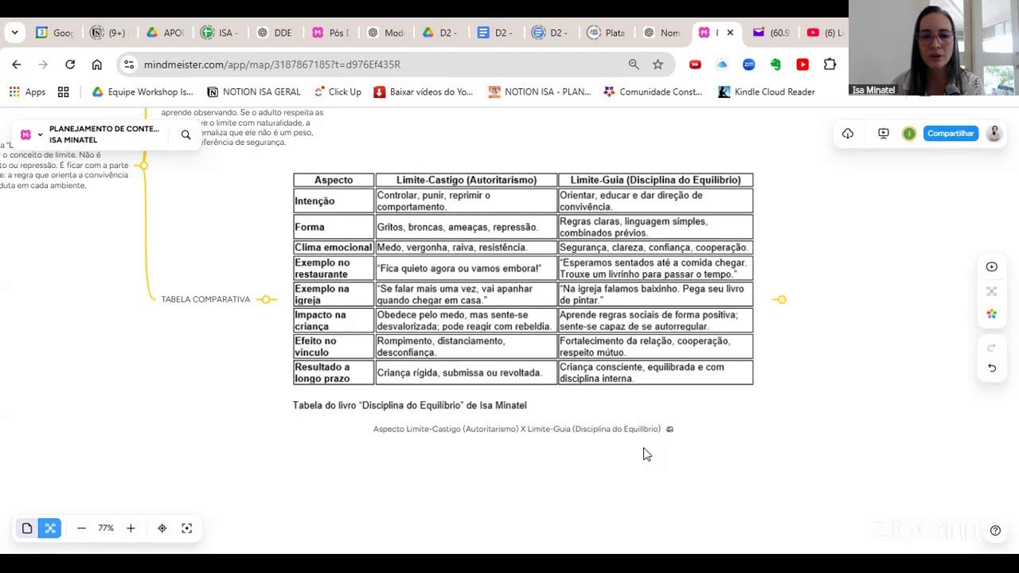The width and height of the screenshot is (1019, 573).
Task: Switch to the Google Calendar tab
Action: (56, 33)
